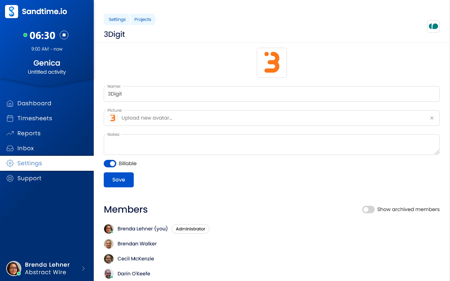Expand the Brenda Lehner profile chevron

83,269
